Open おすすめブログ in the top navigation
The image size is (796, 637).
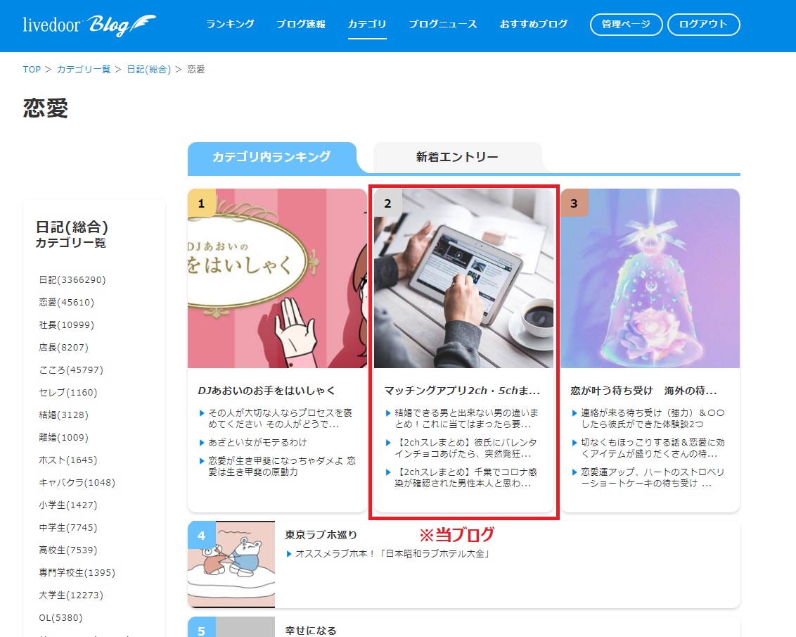pyautogui.click(x=534, y=24)
